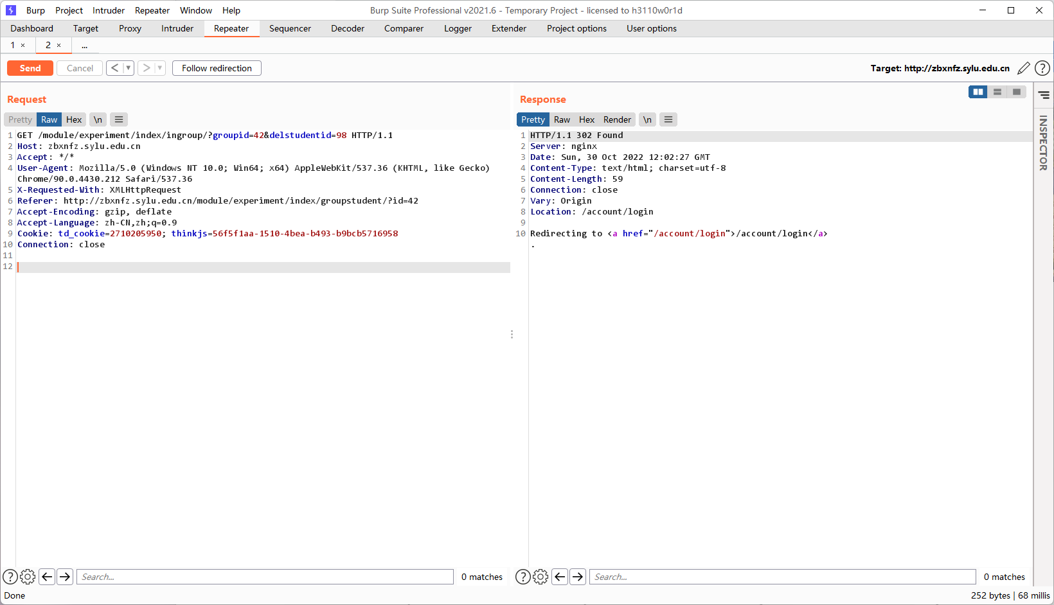Screen dimensions: 1054x605
Task: Jump to next response search match
Action: [578, 577]
